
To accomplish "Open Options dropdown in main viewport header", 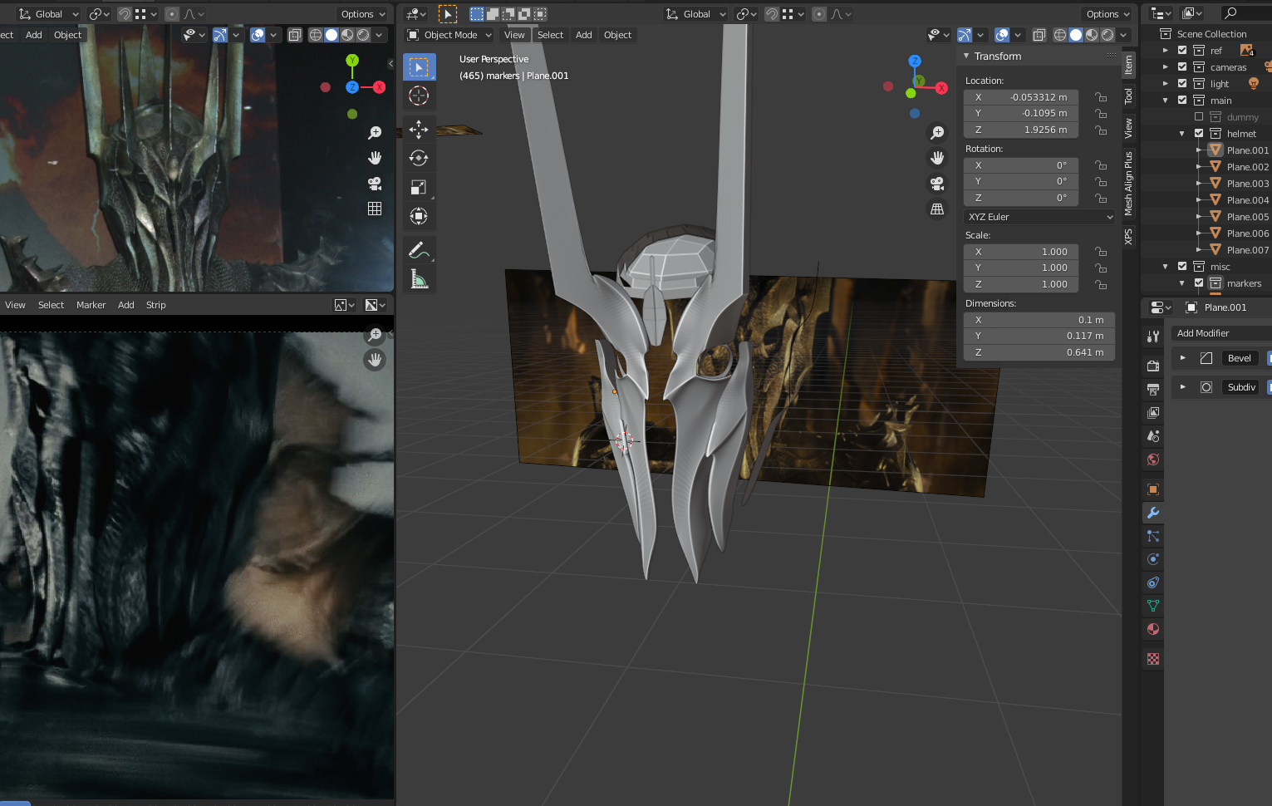I will (1108, 14).
